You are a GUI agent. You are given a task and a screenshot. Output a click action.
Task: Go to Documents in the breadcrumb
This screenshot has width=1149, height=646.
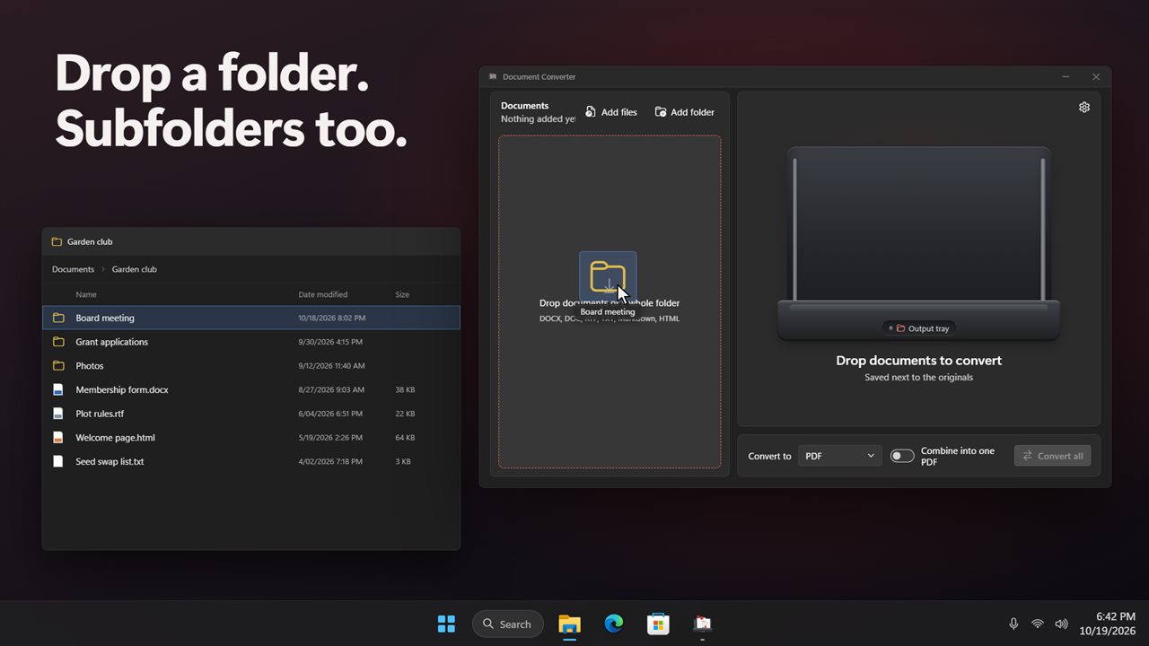point(73,269)
